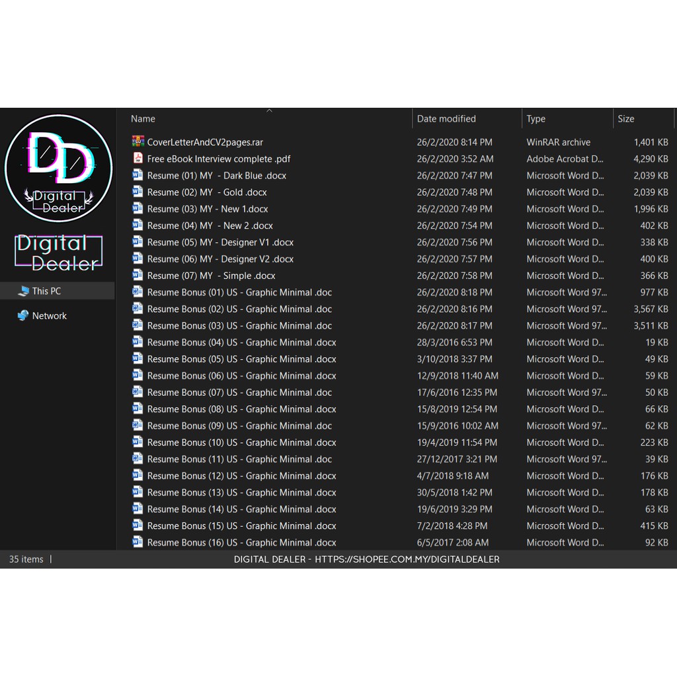Sort files by the Name column header

pos(143,119)
